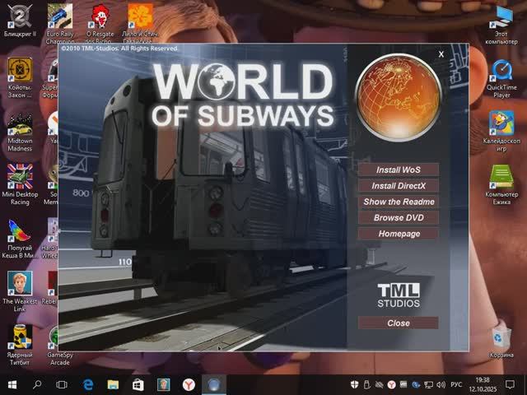
Task: Select Компьютер Ёжика shortcut
Action: (x=501, y=184)
